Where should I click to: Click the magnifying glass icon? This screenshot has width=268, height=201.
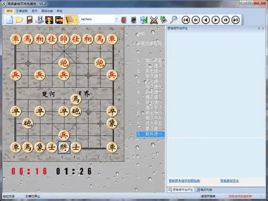173,20
